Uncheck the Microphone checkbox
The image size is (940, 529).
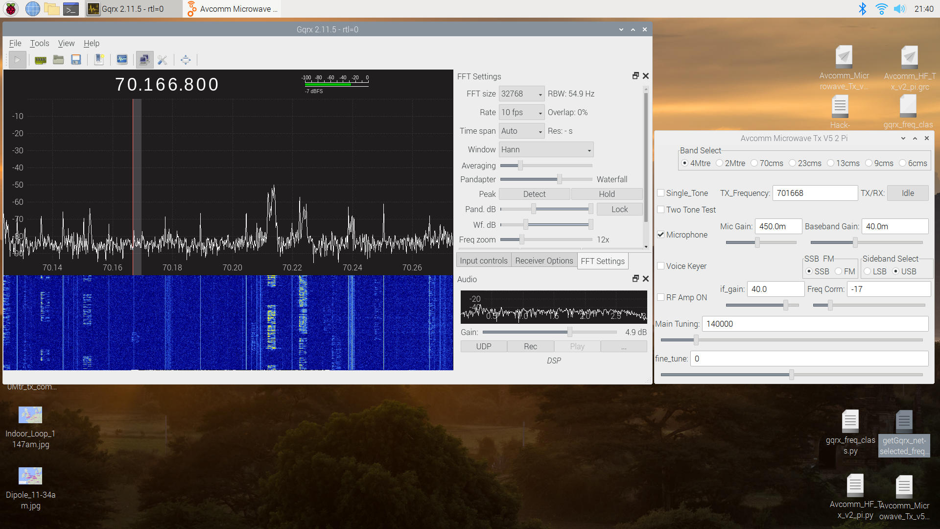(x=661, y=235)
